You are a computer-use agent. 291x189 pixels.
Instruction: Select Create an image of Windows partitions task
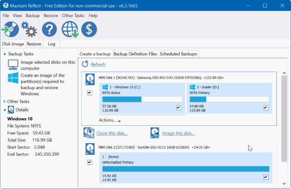click(x=43, y=85)
